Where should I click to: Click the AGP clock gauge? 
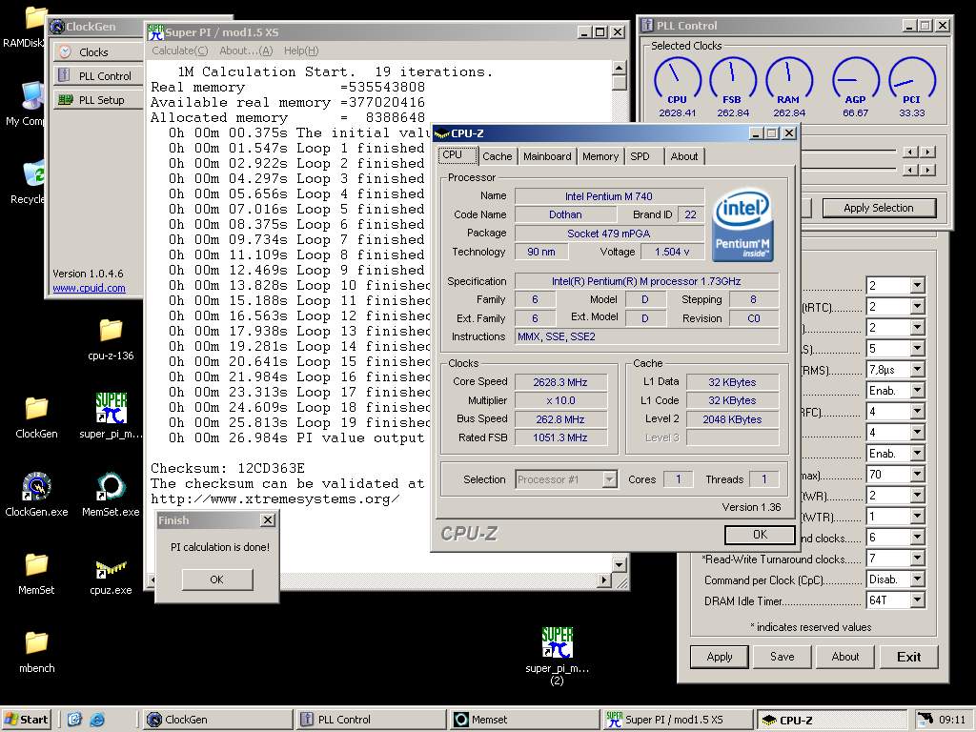855,81
